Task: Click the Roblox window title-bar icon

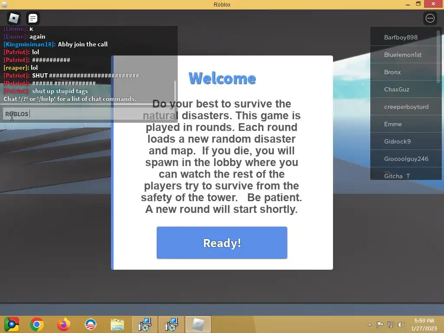Action: pyautogui.click(x=4, y=4)
